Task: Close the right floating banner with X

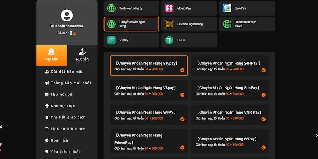Action: (317, 135)
